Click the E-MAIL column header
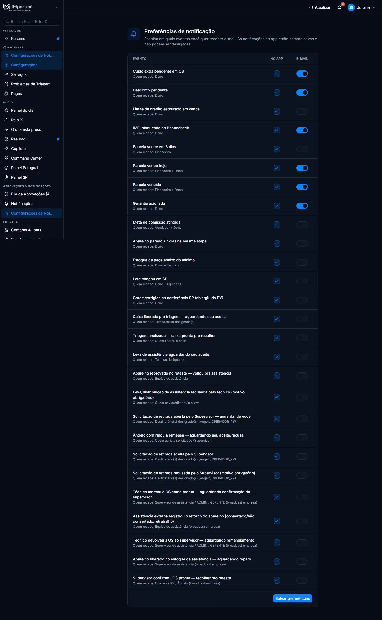This screenshot has height=620, width=382. 302,59
